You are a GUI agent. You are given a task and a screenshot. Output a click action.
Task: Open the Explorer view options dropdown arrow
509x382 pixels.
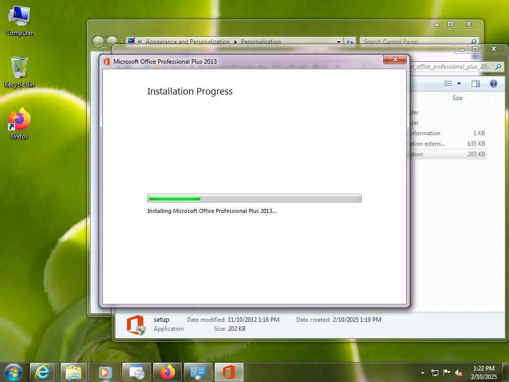459,84
